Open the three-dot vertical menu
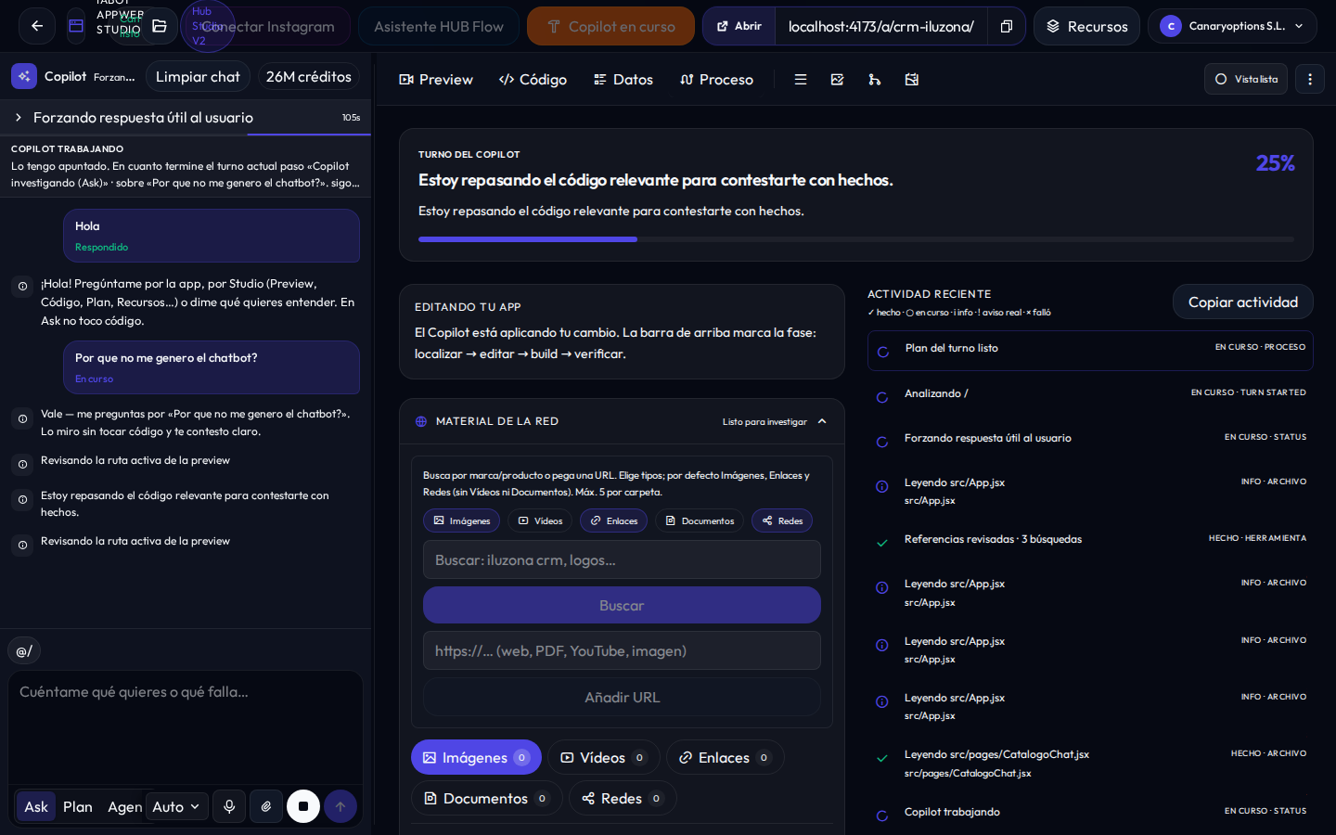This screenshot has width=1336, height=835. 1310,79
